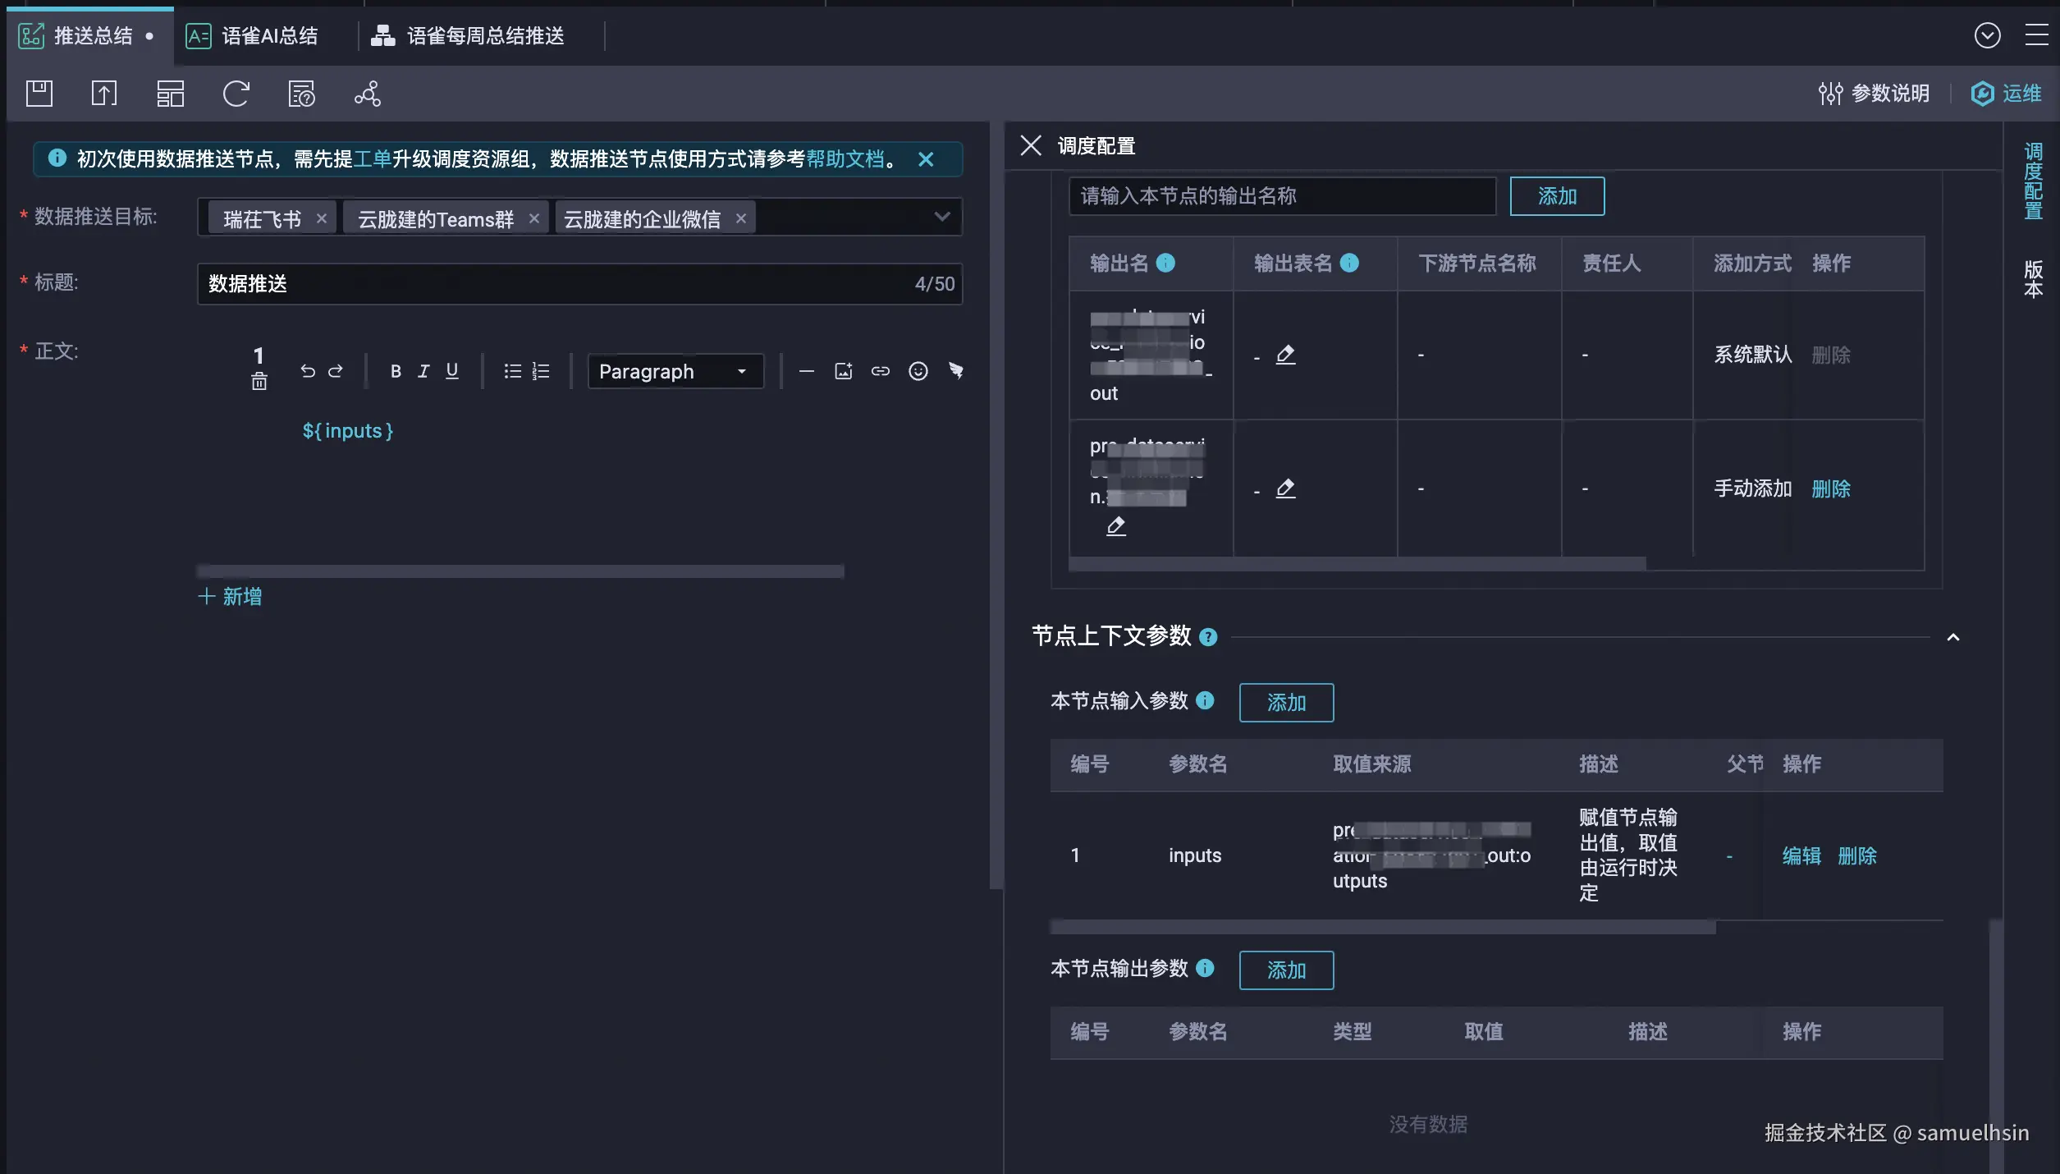Click the submit/upload icon in the toolbar
This screenshot has height=1174, width=2060.
[x=104, y=94]
